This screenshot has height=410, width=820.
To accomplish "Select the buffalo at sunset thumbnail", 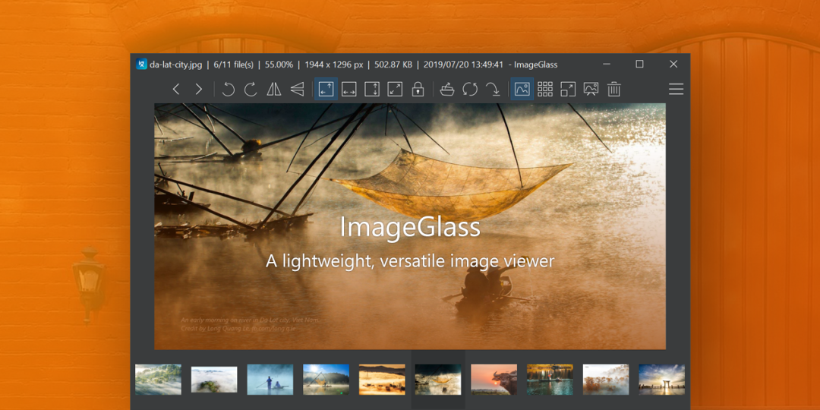I will pos(494,380).
